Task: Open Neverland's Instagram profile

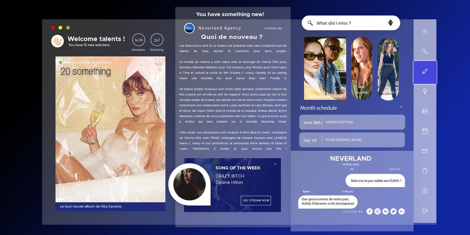Action: (377, 211)
